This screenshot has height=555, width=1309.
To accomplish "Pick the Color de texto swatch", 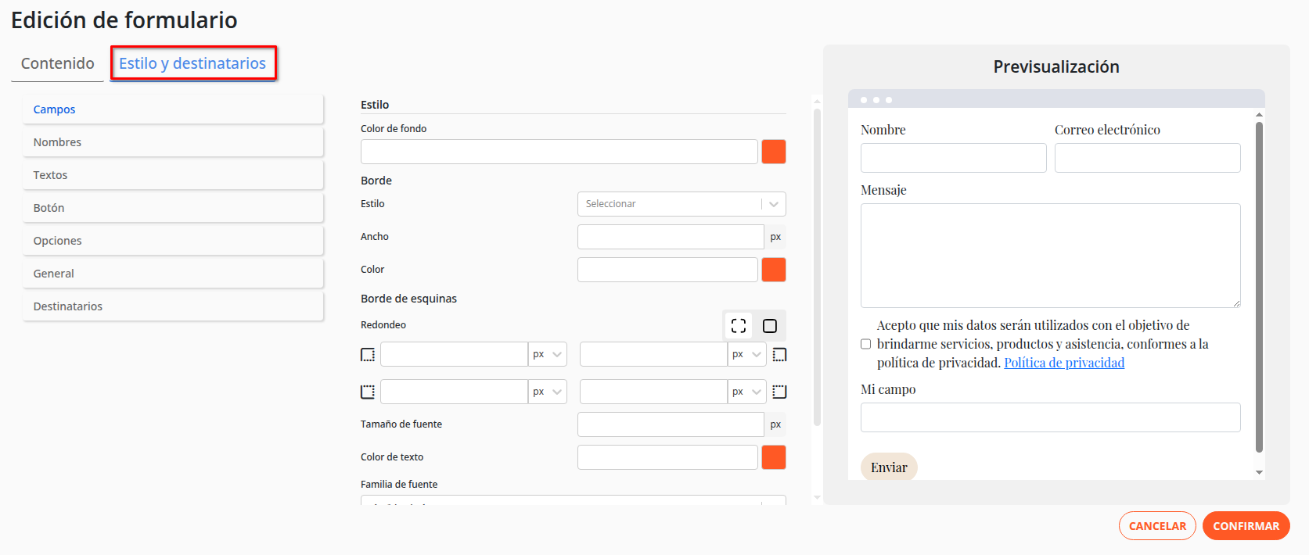I will click(773, 457).
